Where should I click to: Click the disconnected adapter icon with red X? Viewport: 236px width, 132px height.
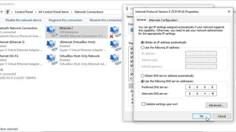pos(115,32)
